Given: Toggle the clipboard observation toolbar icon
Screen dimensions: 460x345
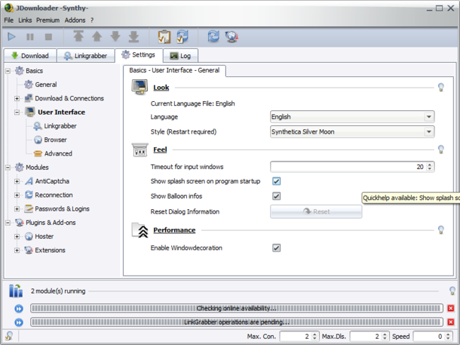Looking at the screenshot, I should coord(164,37).
